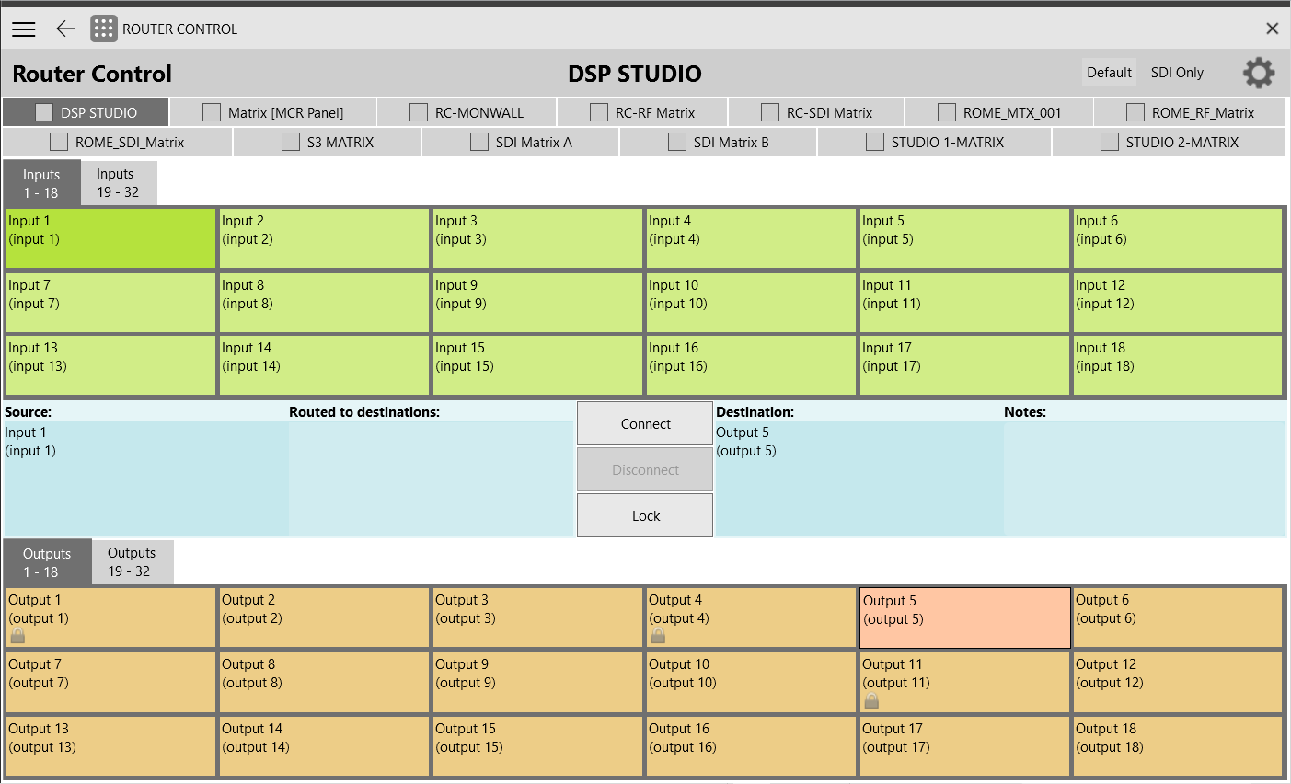The height and width of the screenshot is (784, 1291).
Task: Tick the ROME_MTX_001 checkbox
Action: (946, 111)
